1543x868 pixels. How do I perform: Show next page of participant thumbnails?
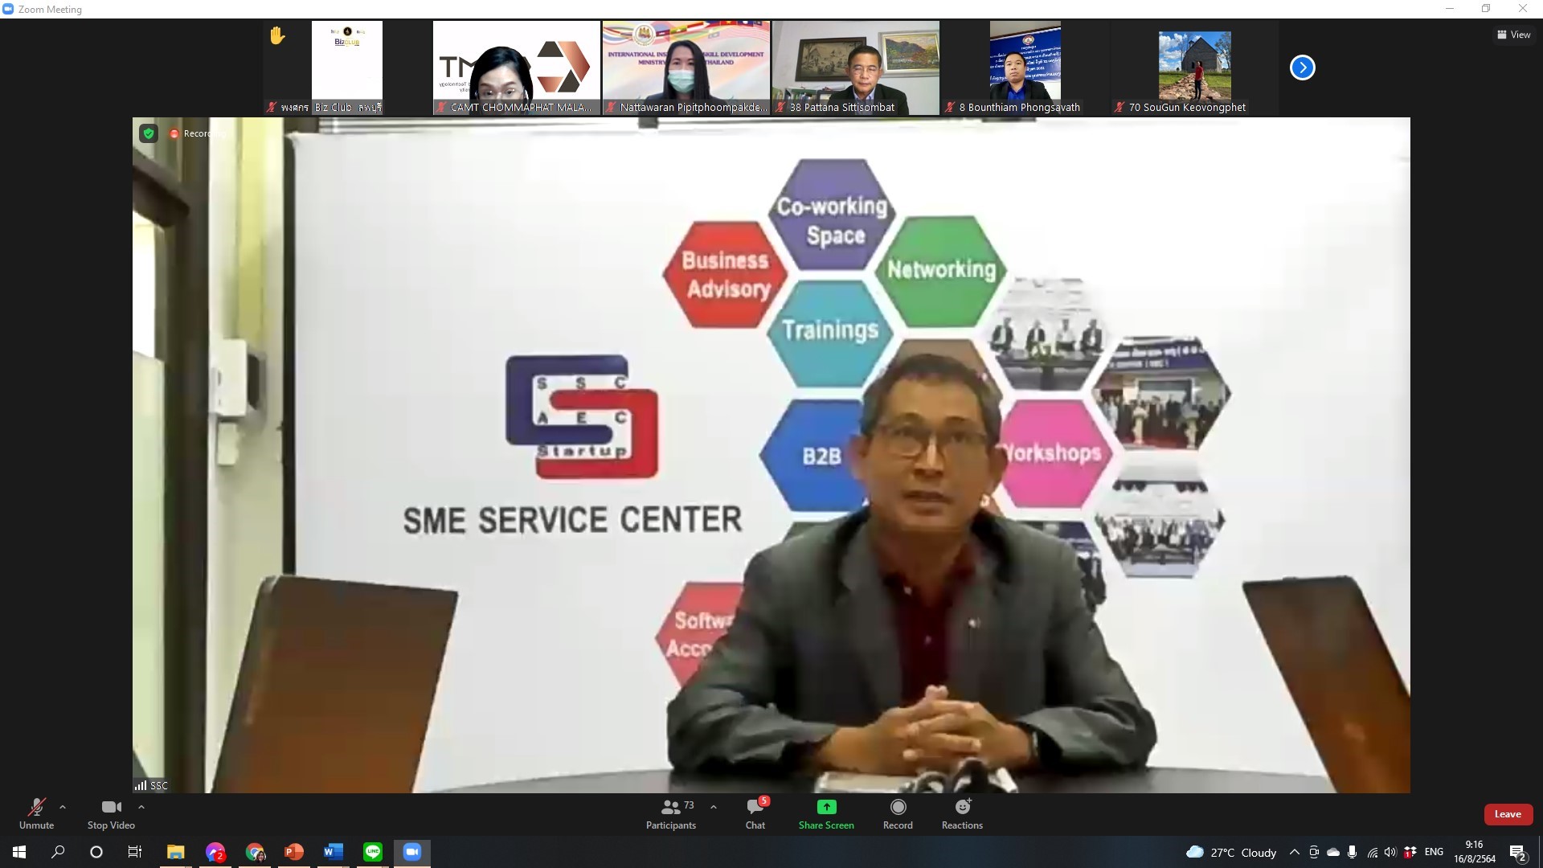coord(1302,68)
